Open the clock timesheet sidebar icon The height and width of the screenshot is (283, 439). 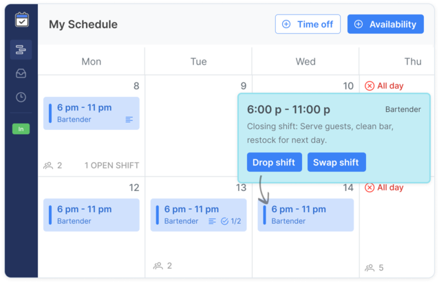tap(21, 97)
